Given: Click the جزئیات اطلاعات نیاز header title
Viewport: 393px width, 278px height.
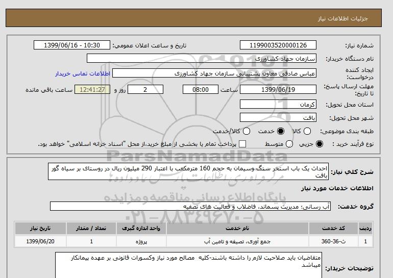Looking at the screenshot, I should [342, 18].
